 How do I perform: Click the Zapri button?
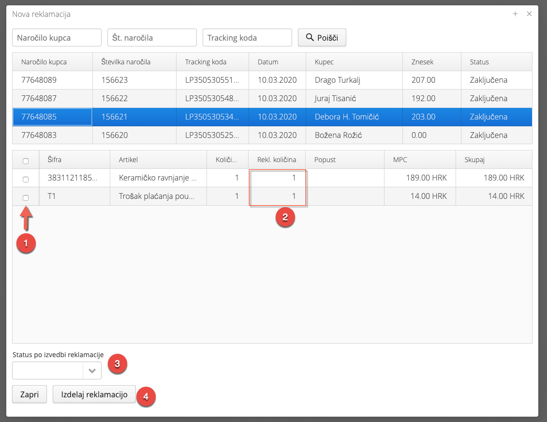(x=30, y=394)
